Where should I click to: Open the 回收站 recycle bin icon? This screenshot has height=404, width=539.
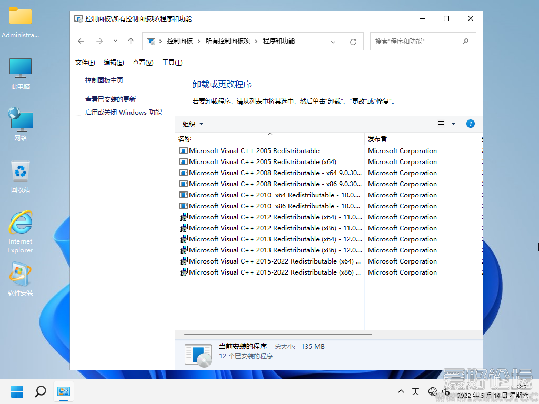click(x=21, y=176)
